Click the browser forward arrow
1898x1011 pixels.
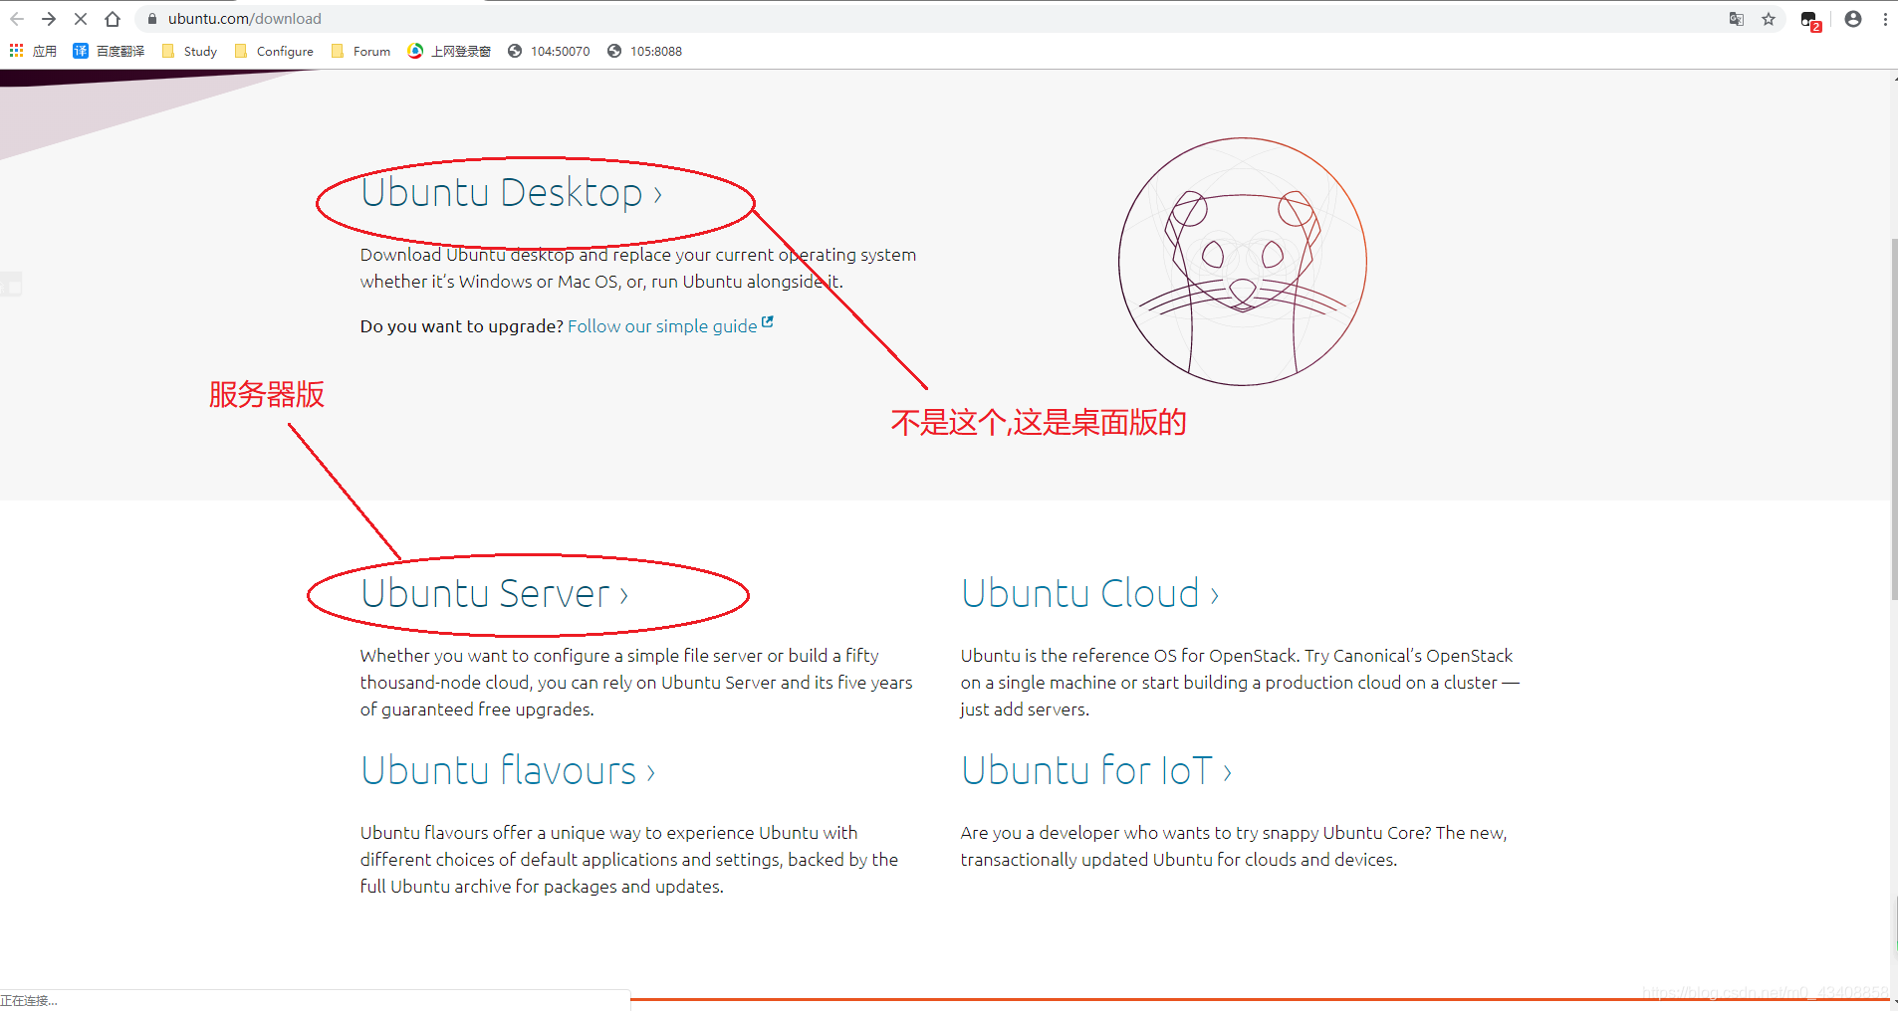pyautogui.click(x=49, y=19)
